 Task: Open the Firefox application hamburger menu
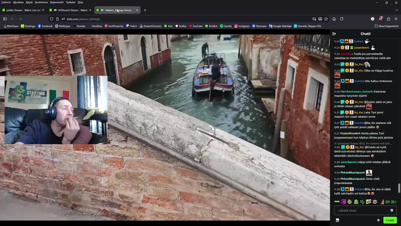point(396,19)
